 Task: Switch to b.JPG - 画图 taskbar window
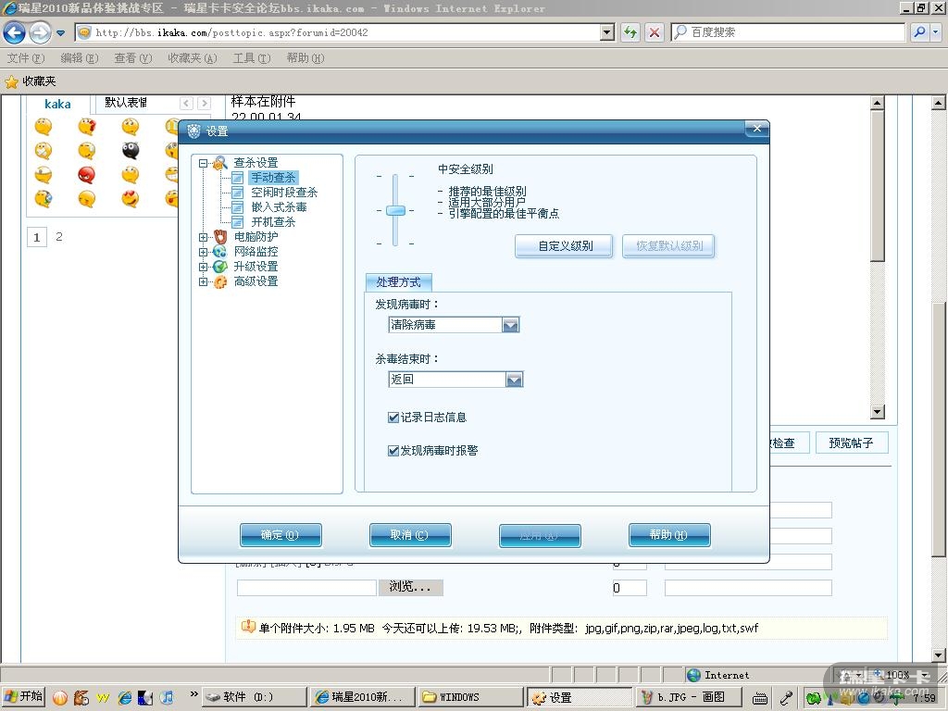(x=691, y=697)
